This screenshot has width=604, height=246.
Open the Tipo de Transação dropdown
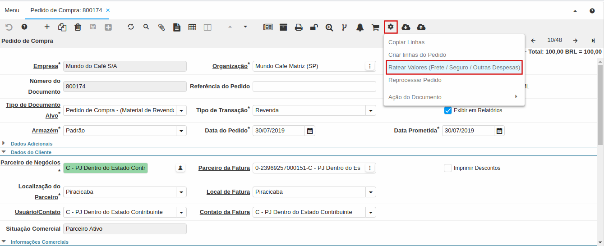pos(371,110)
